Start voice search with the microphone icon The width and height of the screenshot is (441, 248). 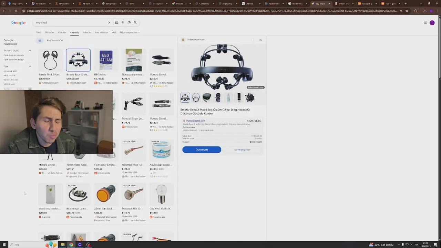coord(123,23)
